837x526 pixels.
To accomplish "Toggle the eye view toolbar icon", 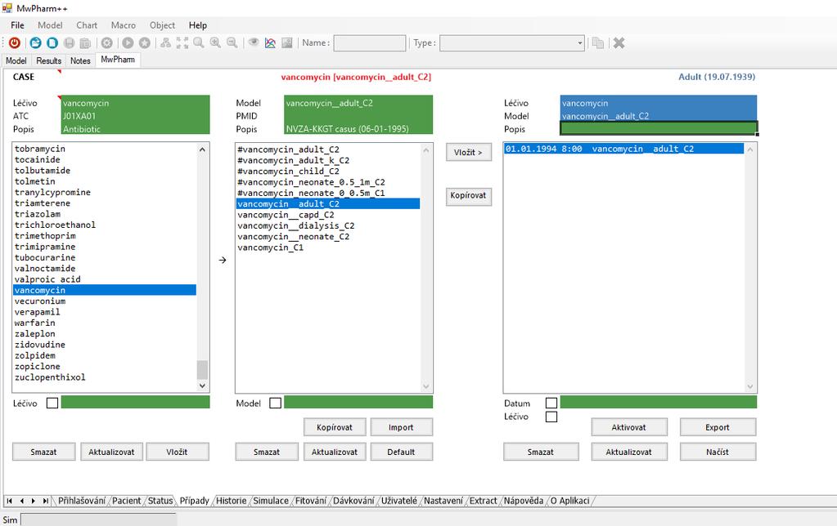I will coord(254,42).
